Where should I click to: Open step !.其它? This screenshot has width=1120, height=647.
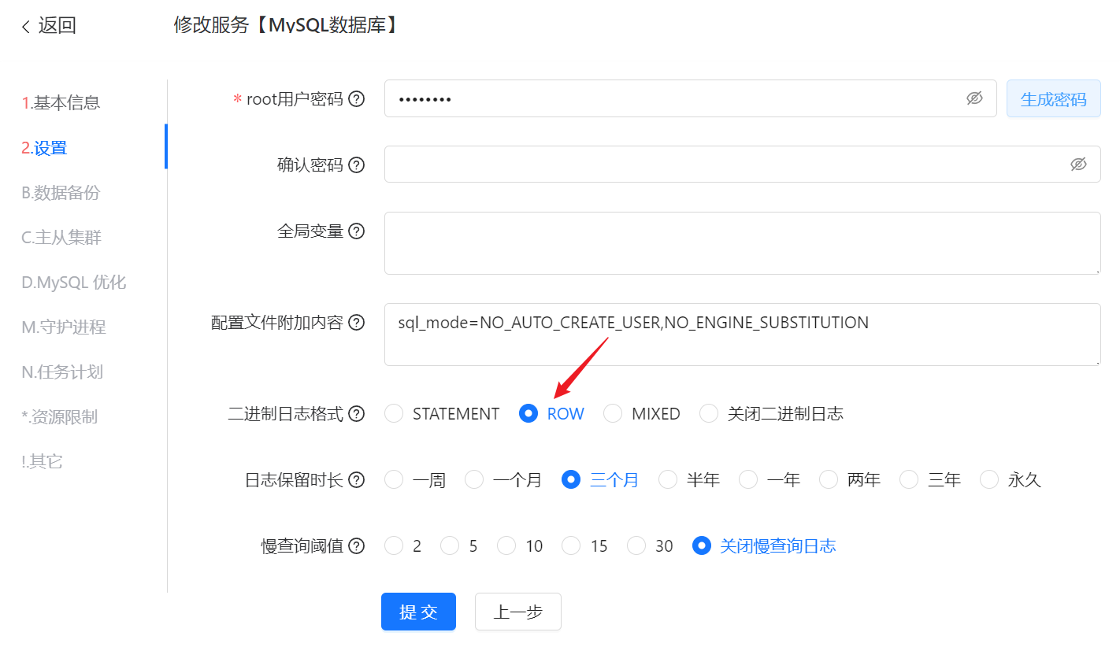click(42, 461)
